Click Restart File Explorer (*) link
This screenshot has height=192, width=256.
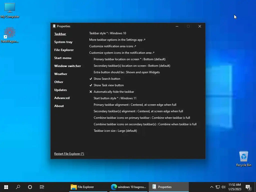point(69,154)
